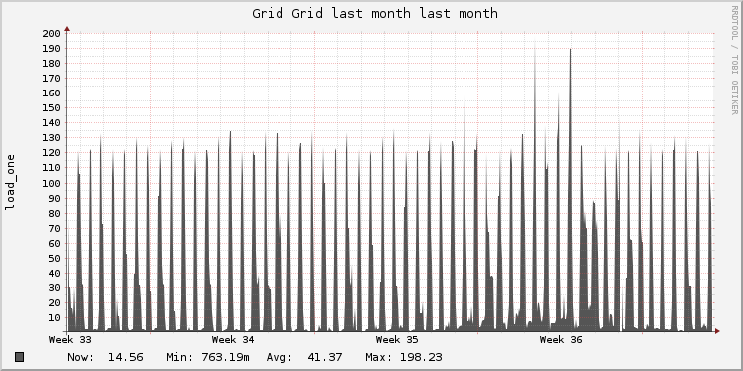Click the 'Max: 198.23' statistic

point(404,357)
